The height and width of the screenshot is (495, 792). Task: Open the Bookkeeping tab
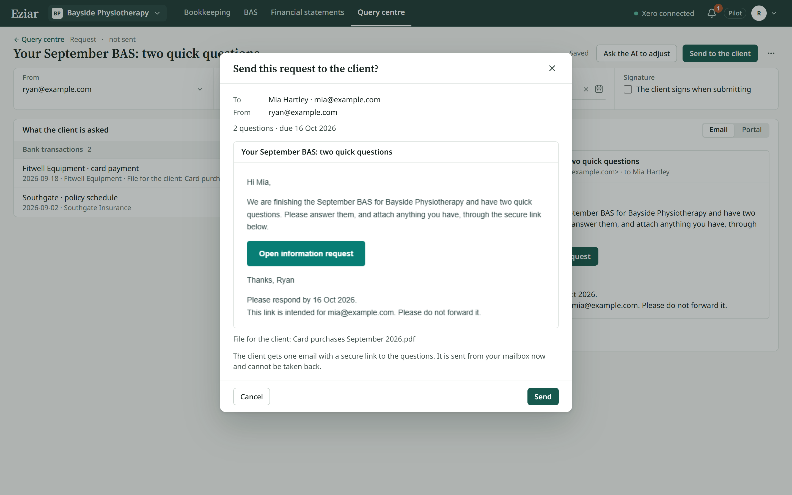click(x=207, y=12)
